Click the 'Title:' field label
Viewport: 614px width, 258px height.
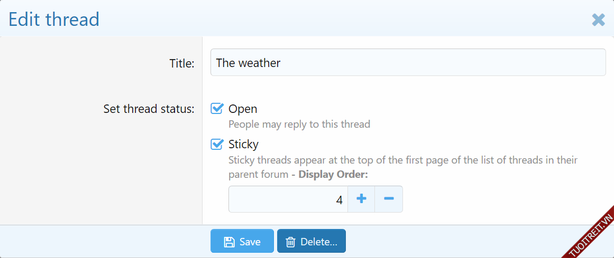tap(182, 63)
